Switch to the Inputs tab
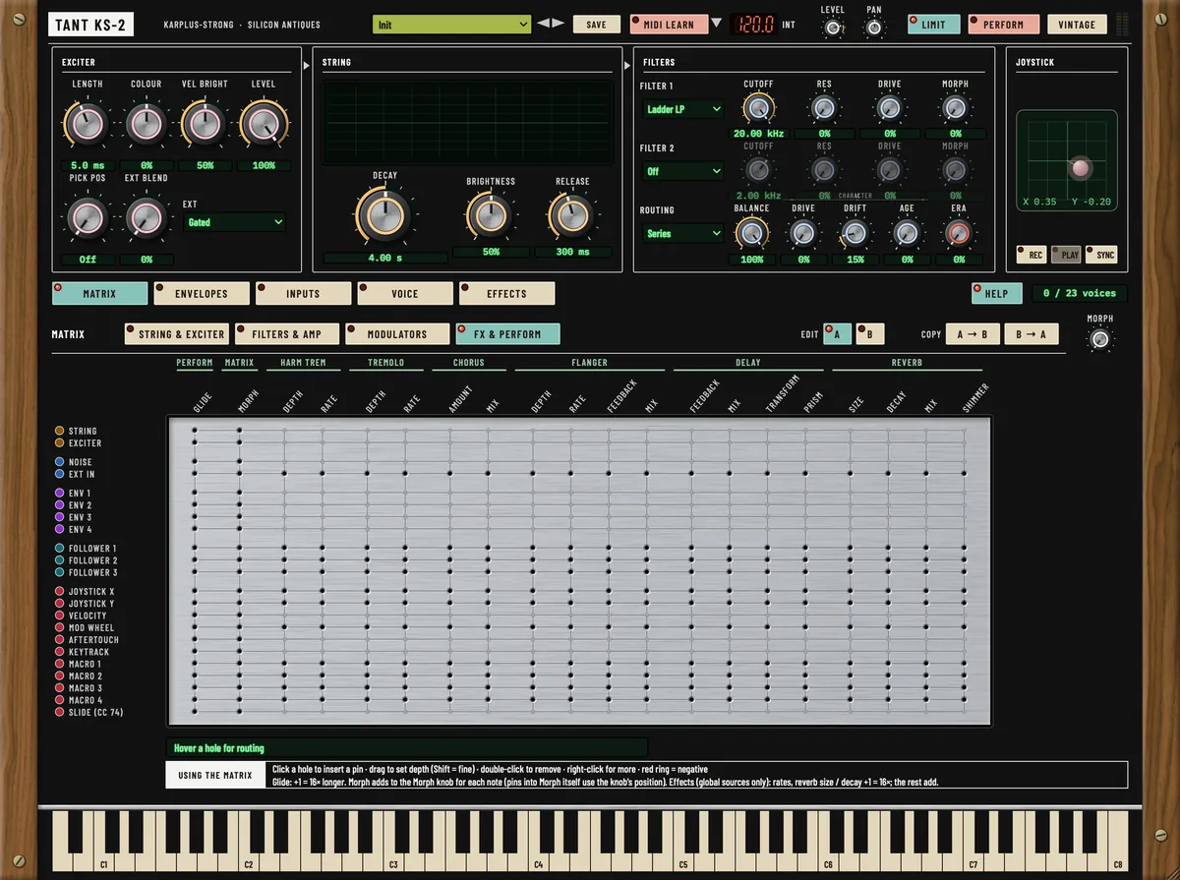 (303, 293)
